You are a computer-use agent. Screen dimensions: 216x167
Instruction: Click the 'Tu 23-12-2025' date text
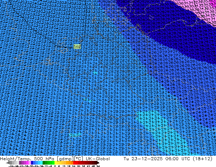pyautogui.click(x=143, y=159)
